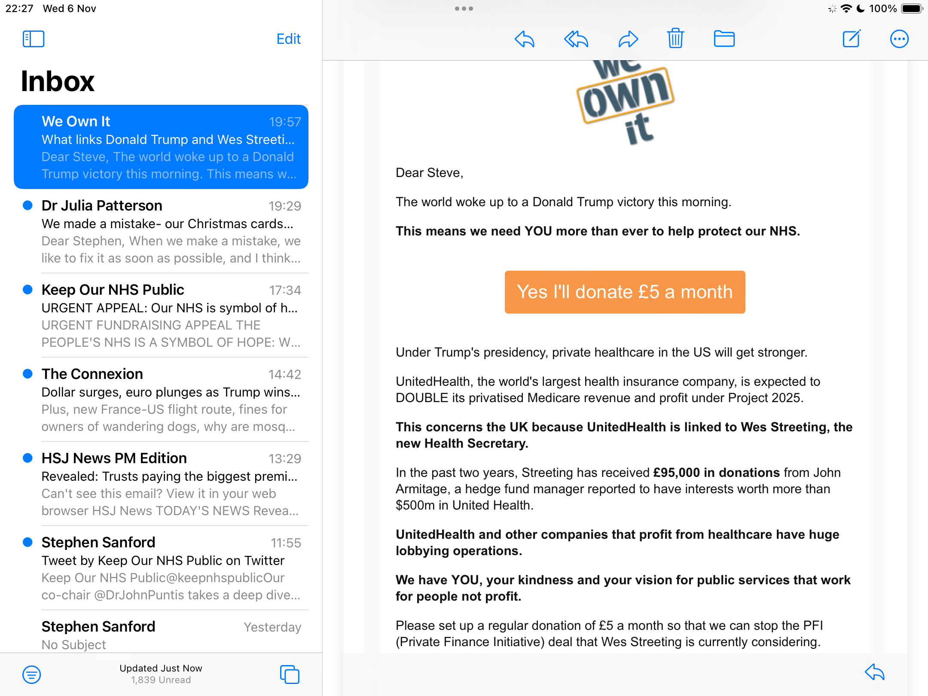This screenshot has width=928, height=696.
Task: Tap the 100% battery percentage
Action: (883, 9)
